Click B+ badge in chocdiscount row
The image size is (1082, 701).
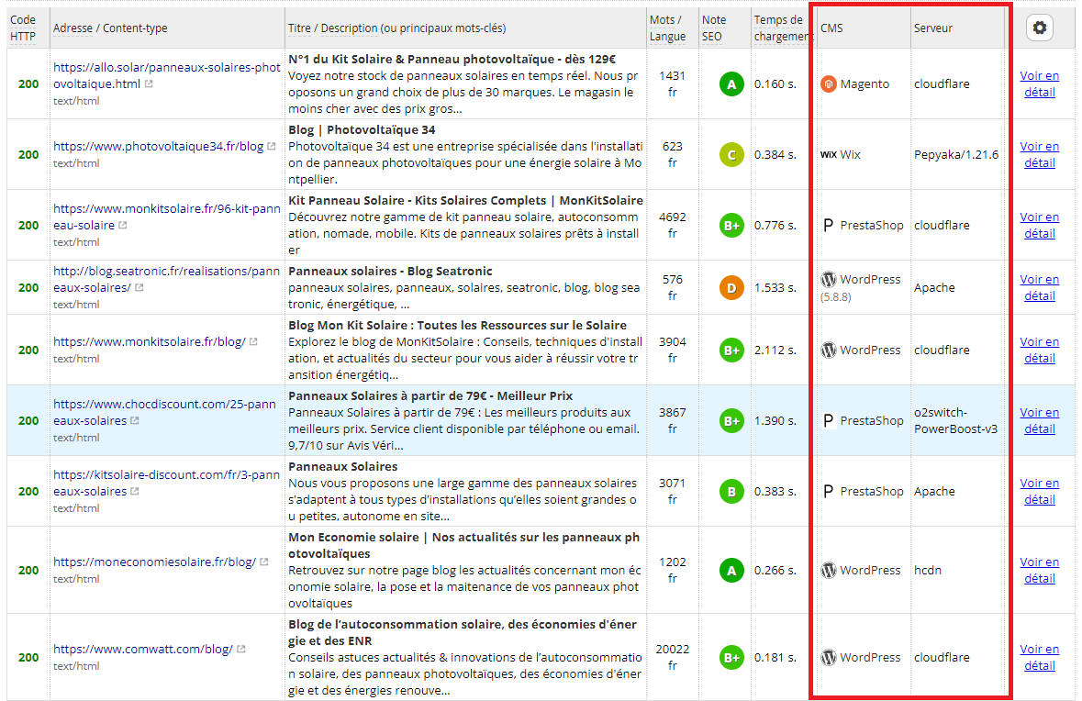(731, 420)
